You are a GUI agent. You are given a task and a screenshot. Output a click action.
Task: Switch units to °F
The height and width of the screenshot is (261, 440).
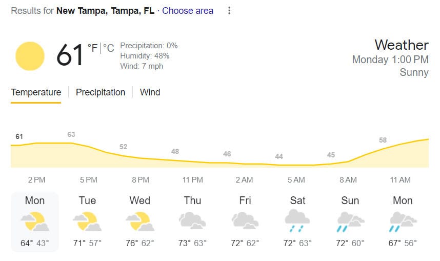tap(93, 48)
